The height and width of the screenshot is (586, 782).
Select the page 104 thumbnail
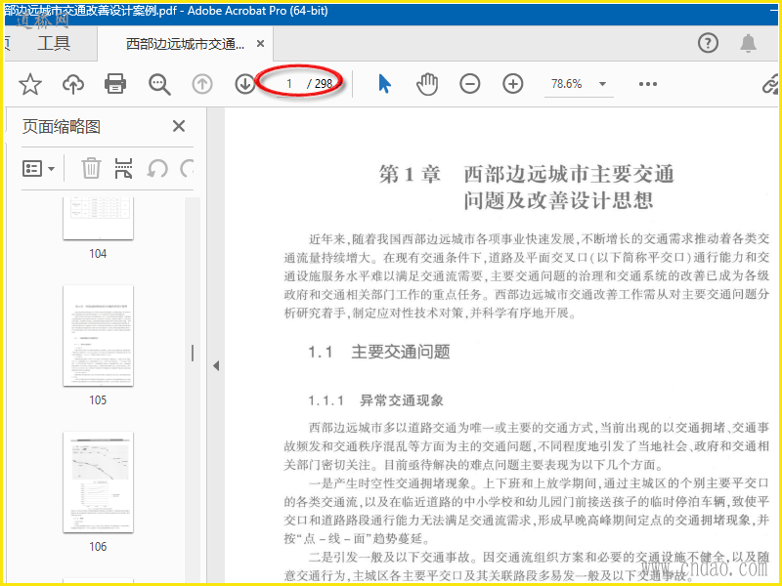[99, 218]
